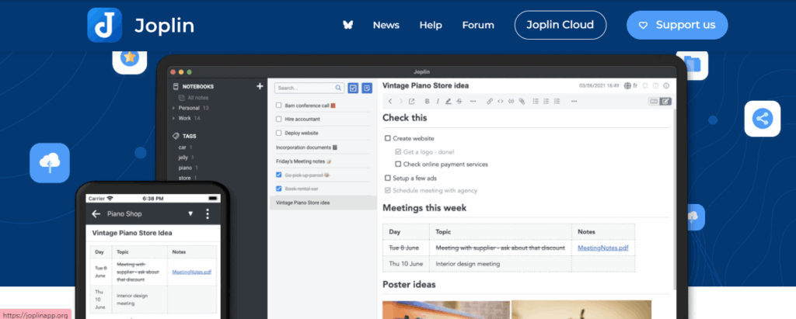This screenshot has width=796, height=319.
Task: Open Friday's Meeting notes
Action: click(304, 161)
